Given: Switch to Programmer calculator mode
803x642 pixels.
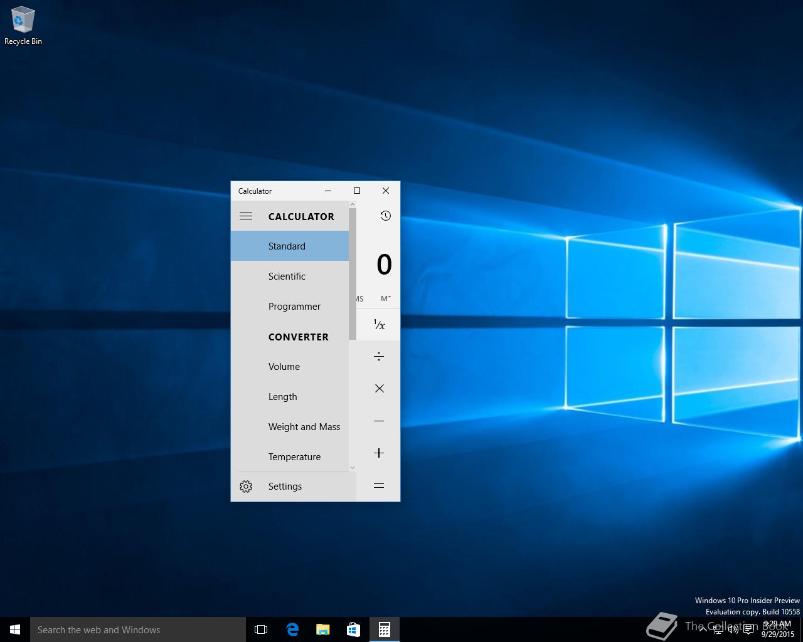Looking at the screenshot, I should click(290, 306).
